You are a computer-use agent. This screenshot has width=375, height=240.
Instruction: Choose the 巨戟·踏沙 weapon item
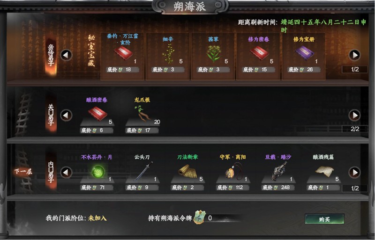click(x=279, y=171)
